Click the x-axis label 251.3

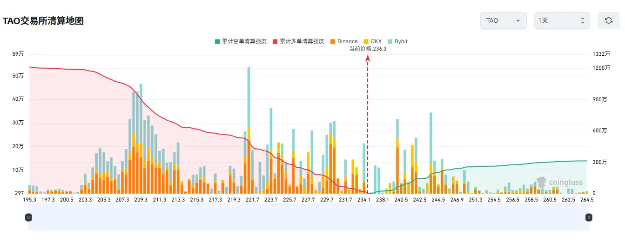(476, 199)
